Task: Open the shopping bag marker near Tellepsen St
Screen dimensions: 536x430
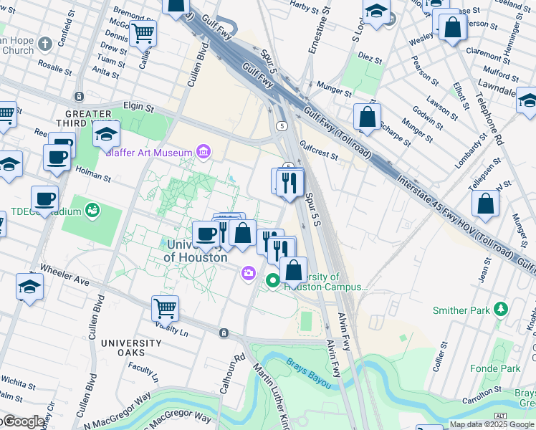Action: click(485, 204)
